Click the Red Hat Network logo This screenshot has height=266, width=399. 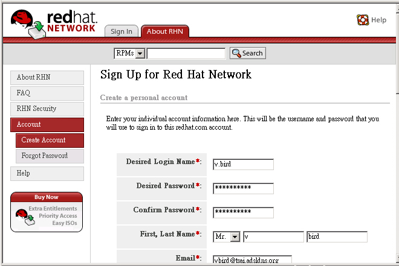coord(53,23)
